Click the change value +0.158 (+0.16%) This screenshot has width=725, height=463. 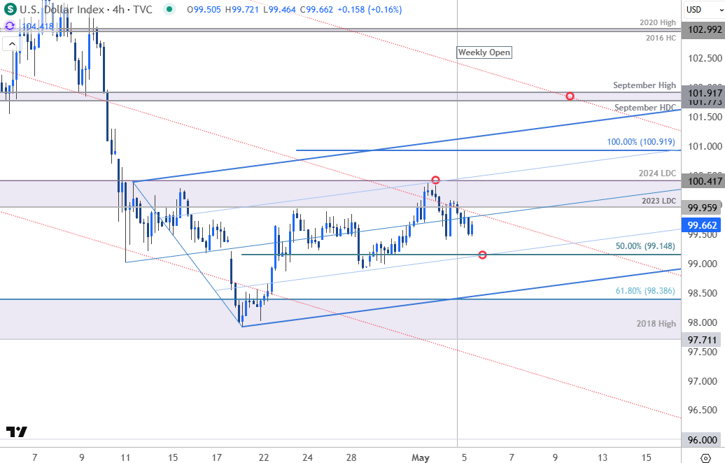pyautogui.click(x=369, y=9)
